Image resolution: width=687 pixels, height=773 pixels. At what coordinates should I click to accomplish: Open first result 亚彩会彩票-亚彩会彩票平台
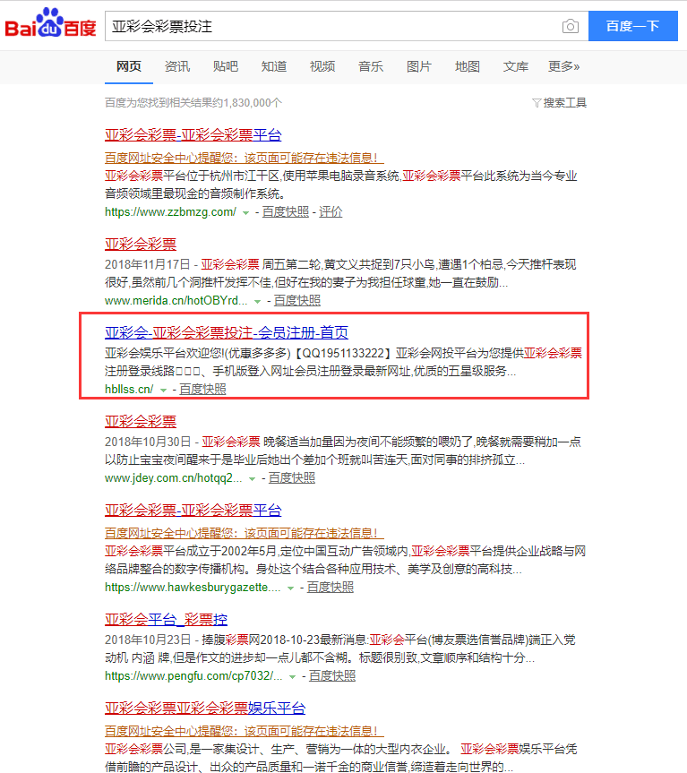193,134
